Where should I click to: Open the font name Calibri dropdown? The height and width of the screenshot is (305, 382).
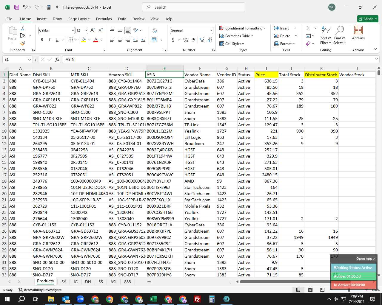(73, 30)
